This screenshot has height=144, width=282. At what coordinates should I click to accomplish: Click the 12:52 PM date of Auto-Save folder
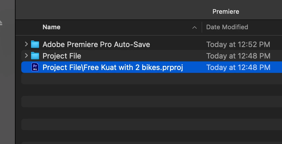tap(238, 44)
